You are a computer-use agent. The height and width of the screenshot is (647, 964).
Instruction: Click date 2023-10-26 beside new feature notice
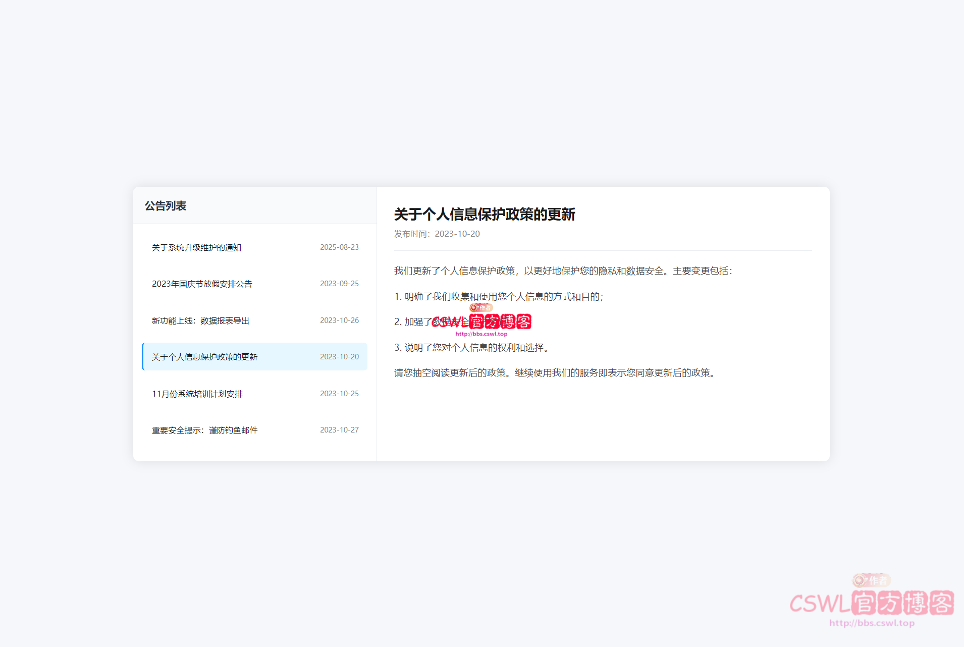[339, 320]
